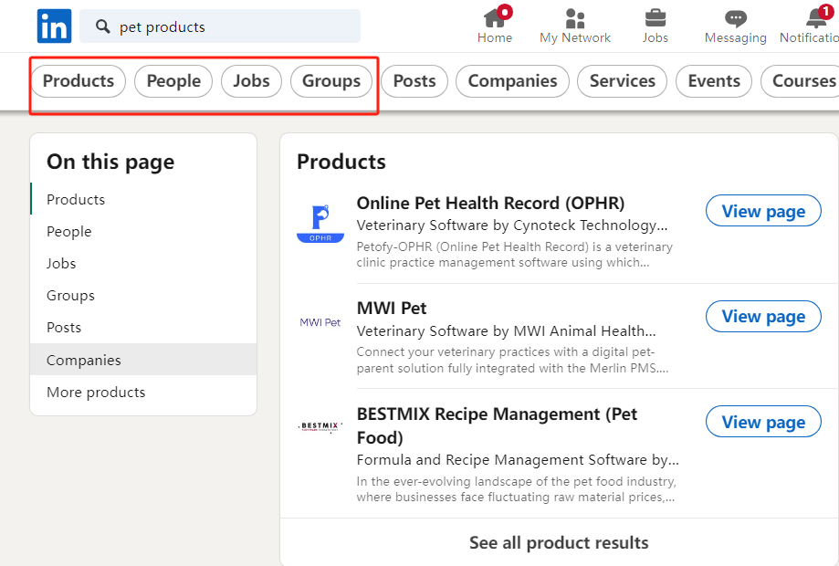Open Messaging chat icon

coord(735,18)
